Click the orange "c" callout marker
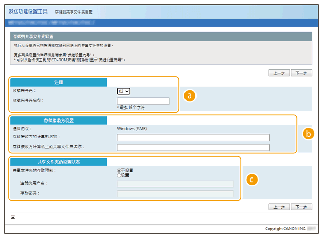 point(252,179)
